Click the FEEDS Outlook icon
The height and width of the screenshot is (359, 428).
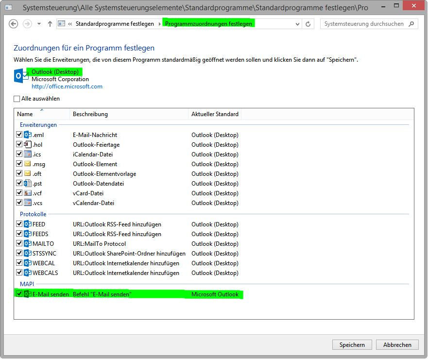click(28, 234)
